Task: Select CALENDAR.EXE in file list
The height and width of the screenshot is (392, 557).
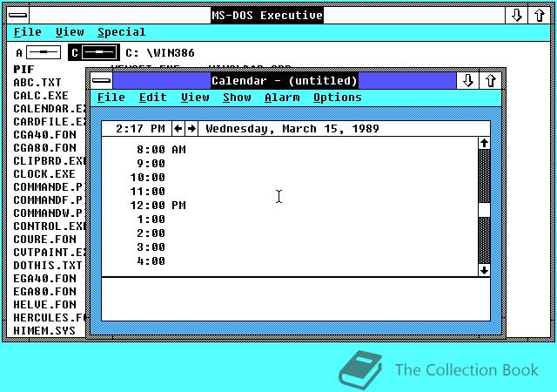Action: pos(50,109)
